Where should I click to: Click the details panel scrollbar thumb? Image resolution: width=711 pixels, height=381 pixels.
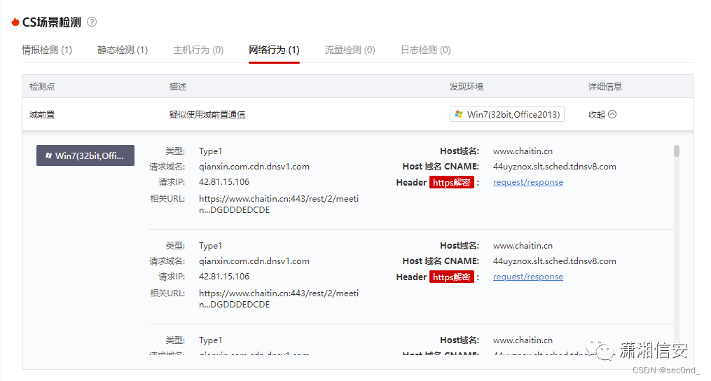point(677,151)
